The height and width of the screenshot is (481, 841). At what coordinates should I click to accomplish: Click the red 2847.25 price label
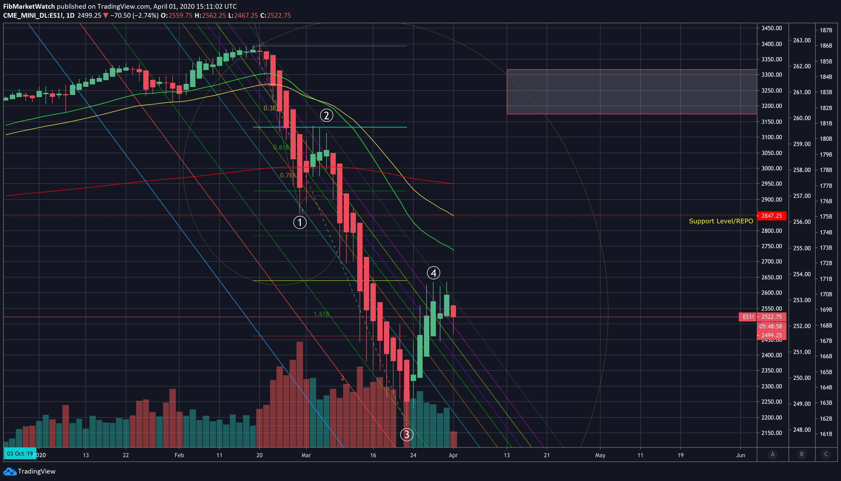tap(772, 216)
